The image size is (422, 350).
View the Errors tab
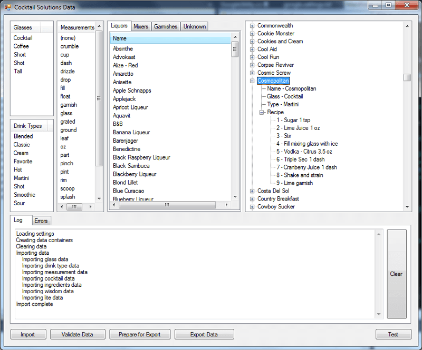click(x=41, y=221)
